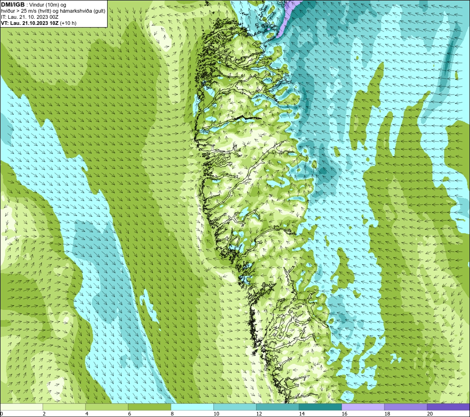470x417 pixels.
Task: Click the legend label '18'
Action: point(387,414)
